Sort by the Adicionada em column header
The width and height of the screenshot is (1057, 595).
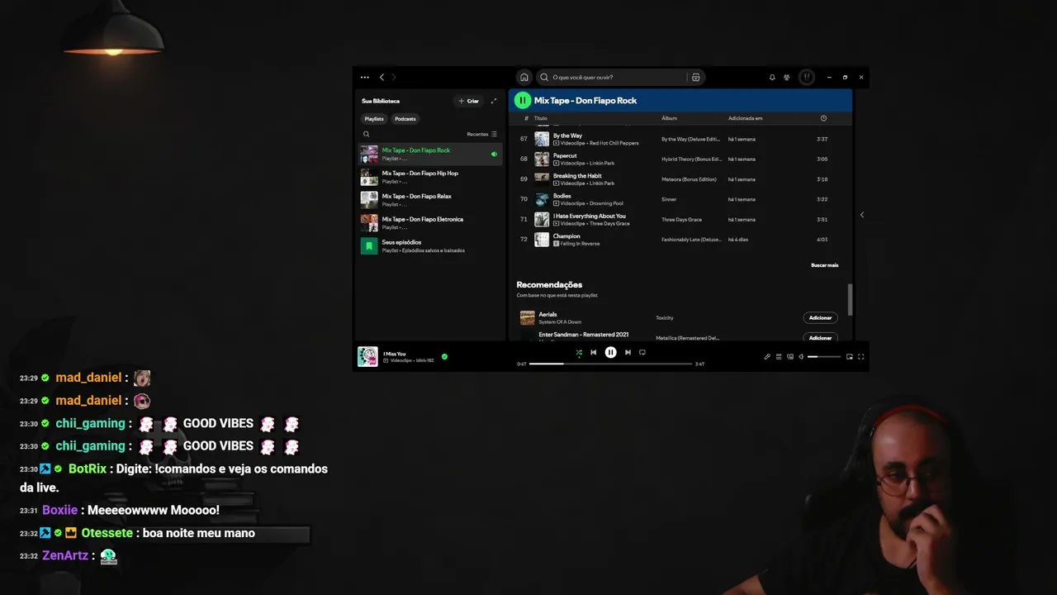(x=745, y=118)
